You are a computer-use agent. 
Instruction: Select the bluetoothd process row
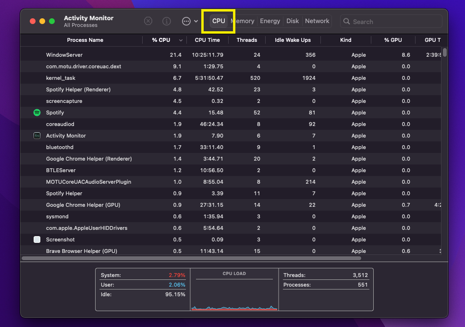(231, 147)
